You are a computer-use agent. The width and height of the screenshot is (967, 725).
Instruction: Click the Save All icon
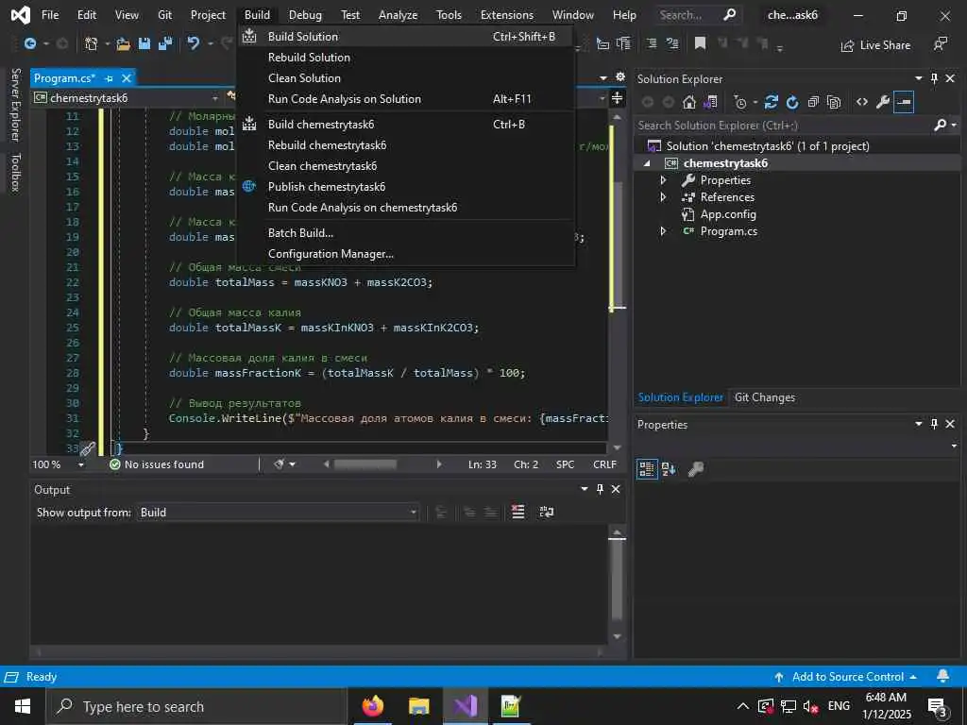pyautogui.click(x=165, y=43)
